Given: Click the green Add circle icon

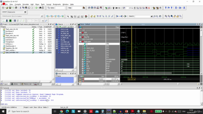Looking at the screenshot, I should (x=36, y=8).
